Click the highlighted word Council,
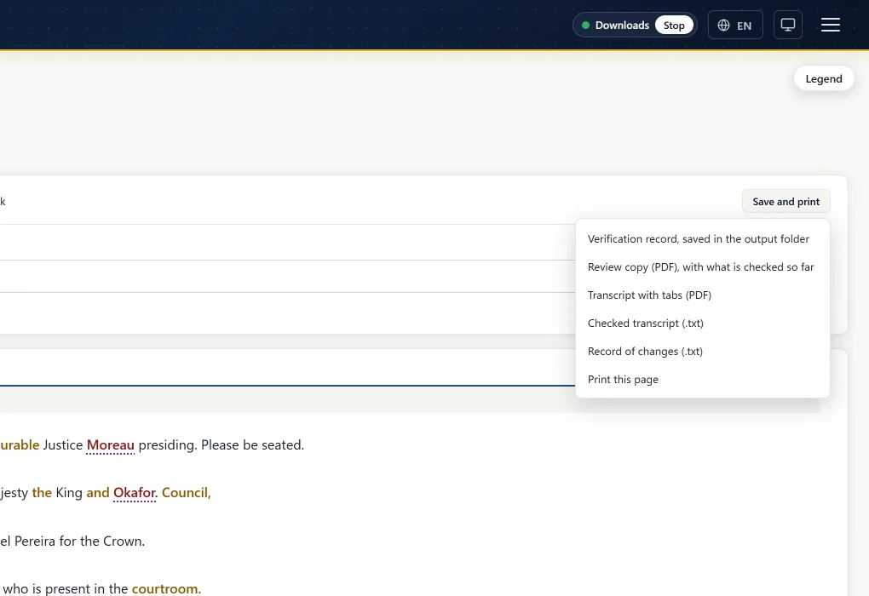The height and width of the screenshot is (596, 869). (187, 492)
